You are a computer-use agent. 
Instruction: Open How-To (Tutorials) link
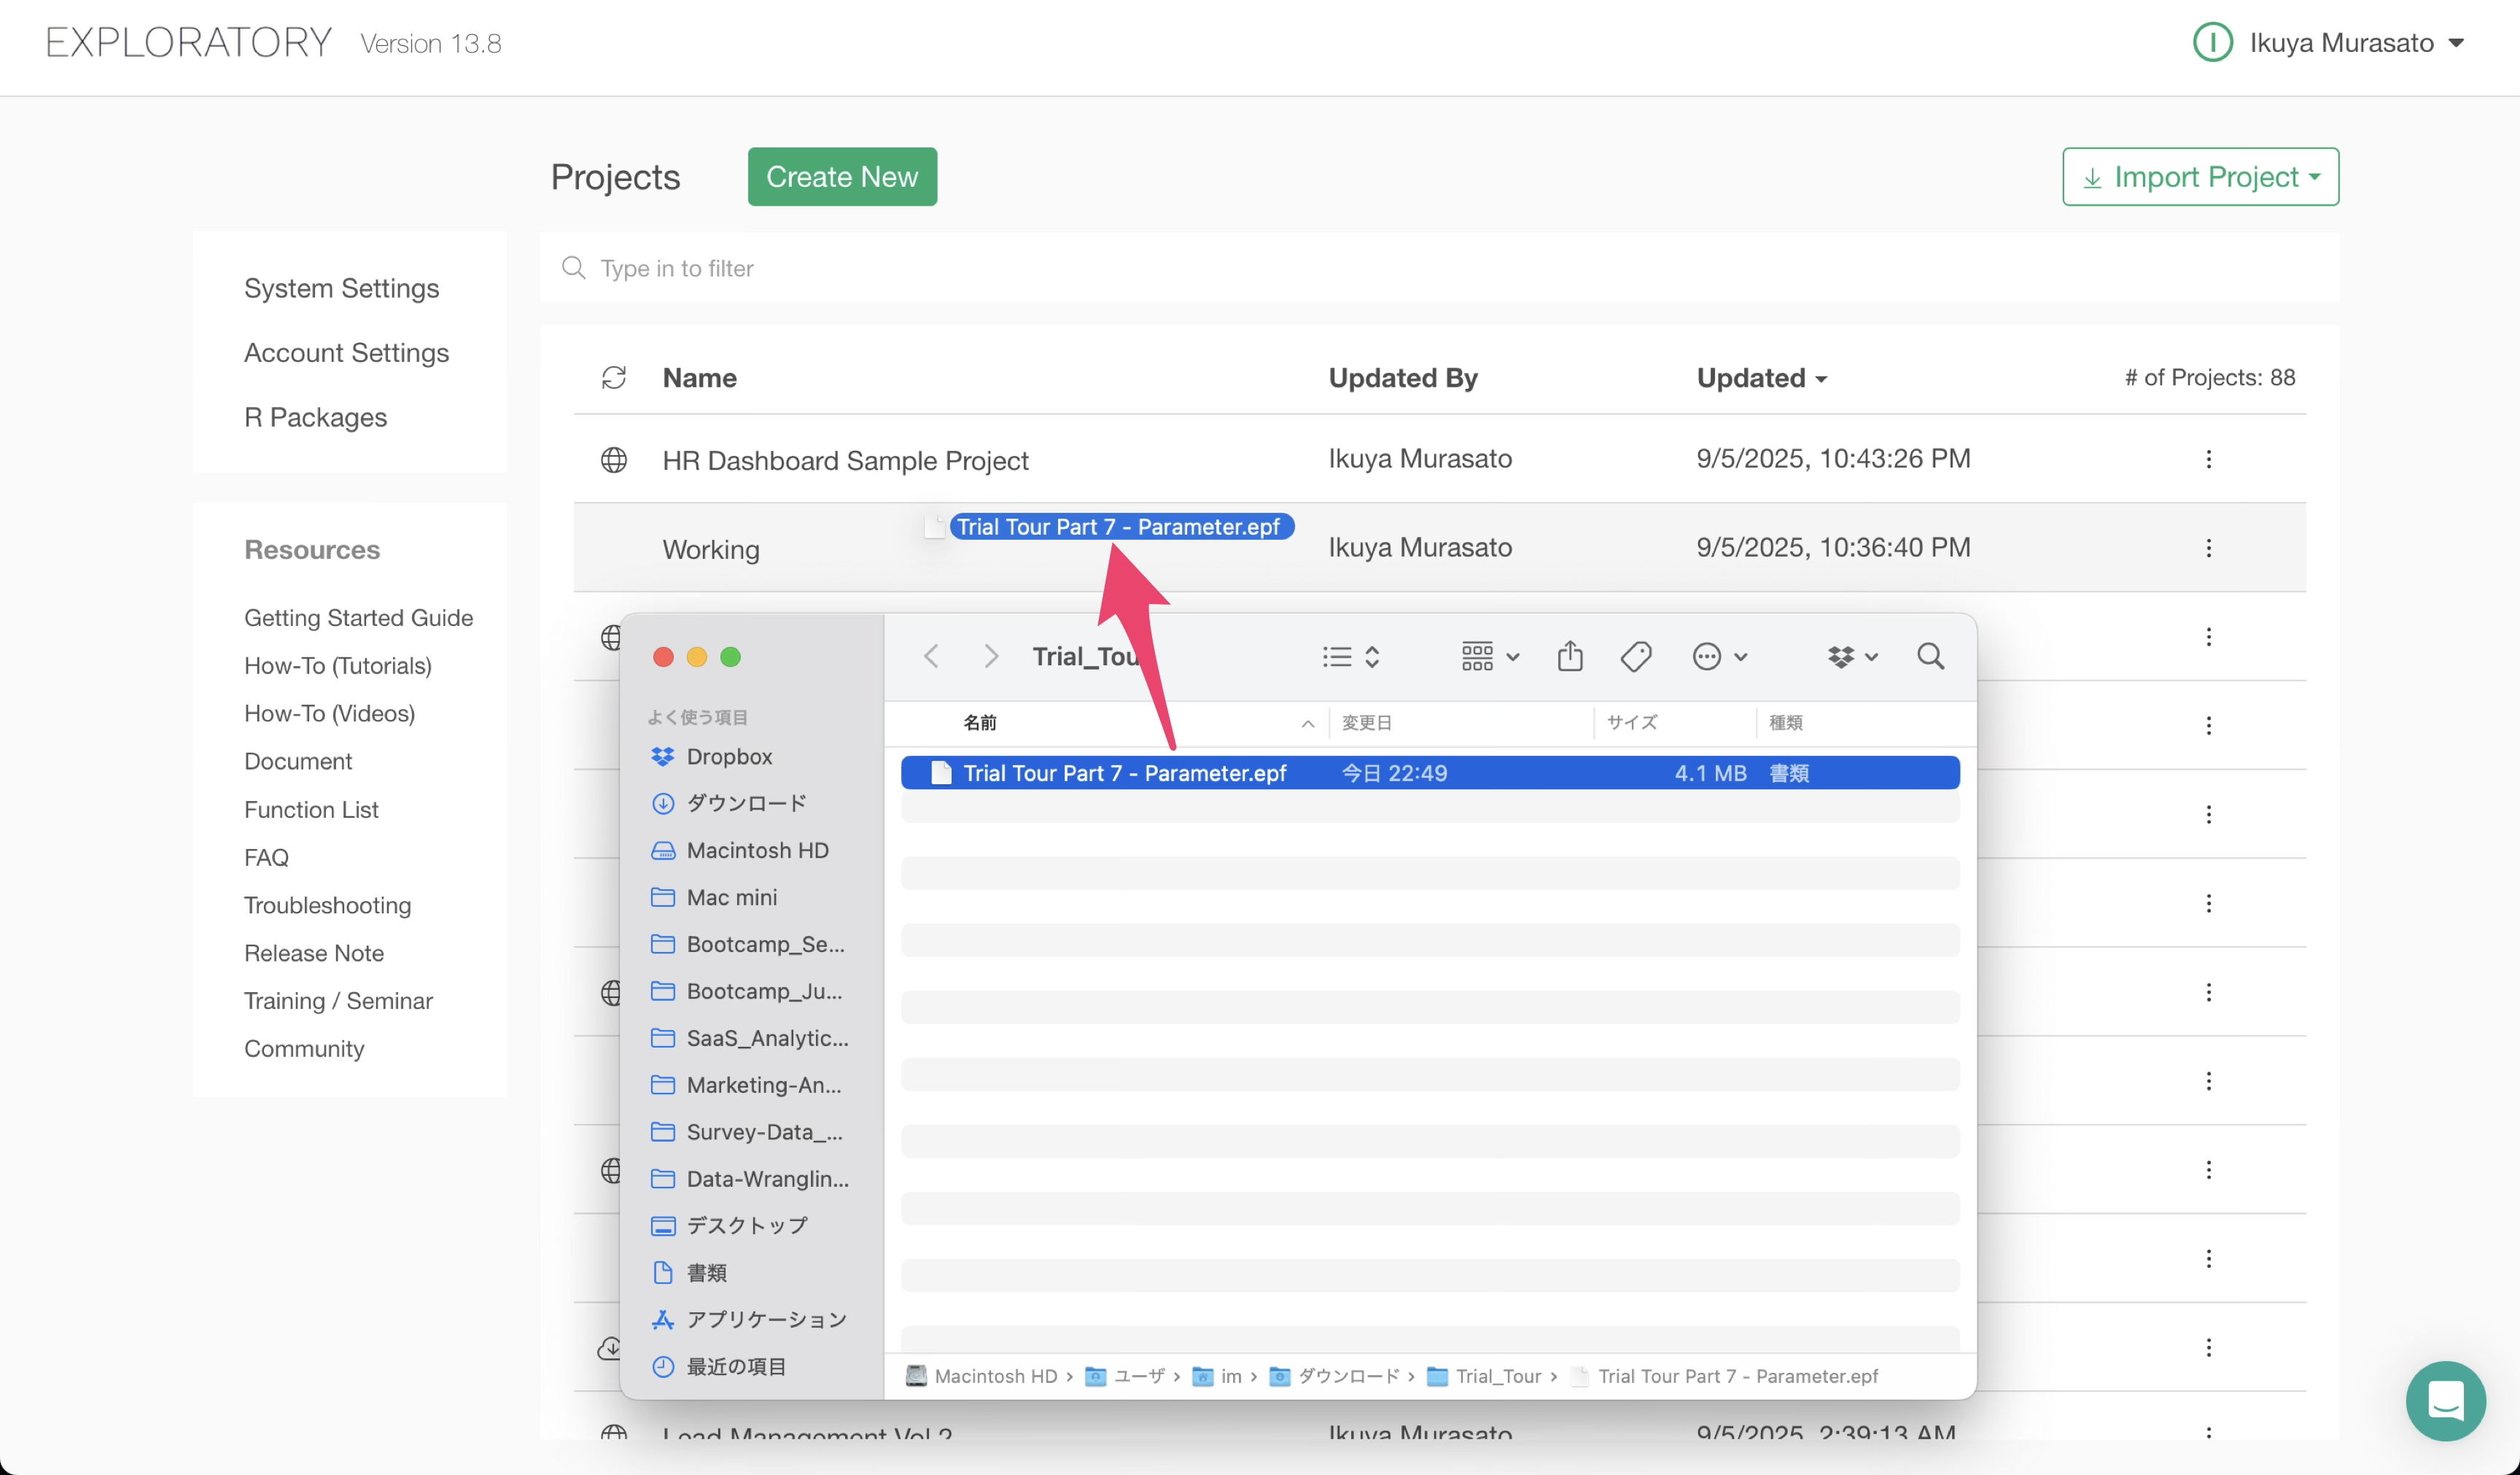[337, 665]
